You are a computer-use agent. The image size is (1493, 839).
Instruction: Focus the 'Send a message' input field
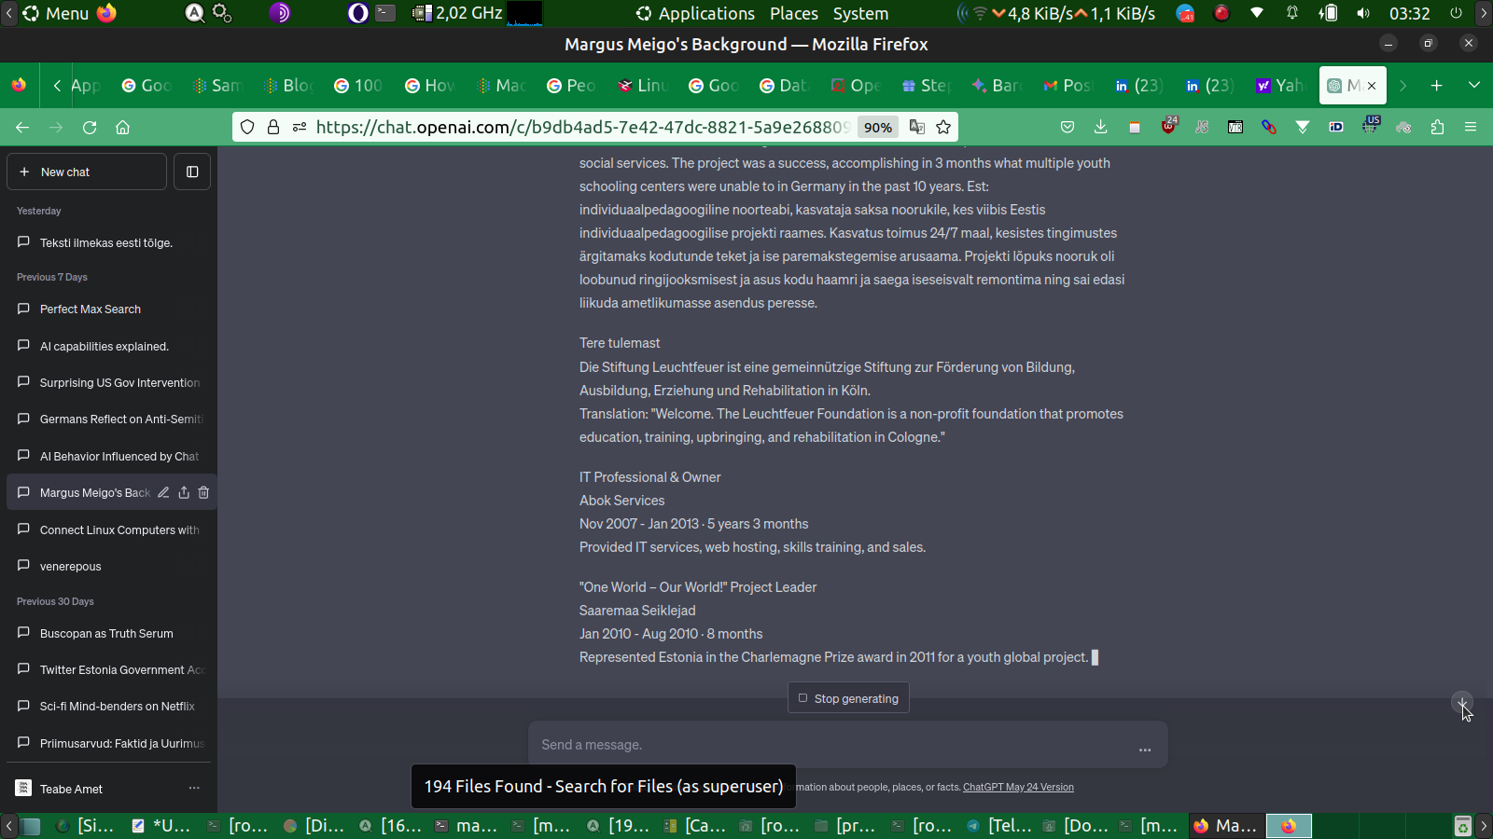830,745
